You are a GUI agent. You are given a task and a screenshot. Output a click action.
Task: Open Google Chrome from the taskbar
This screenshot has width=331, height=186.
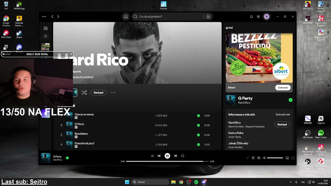coord(181,182)
